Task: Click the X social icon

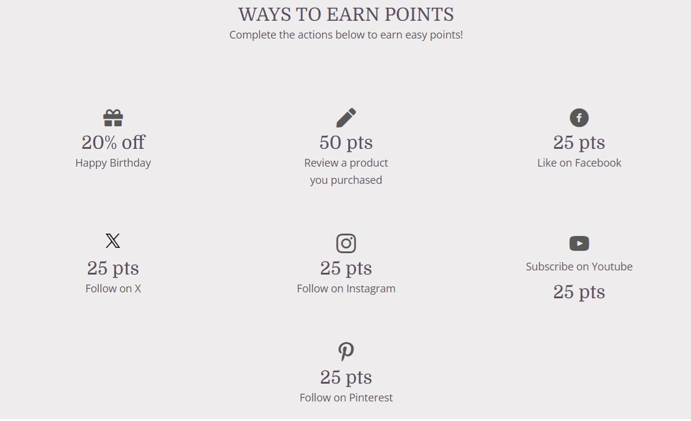Action: [x=113, y=241]
